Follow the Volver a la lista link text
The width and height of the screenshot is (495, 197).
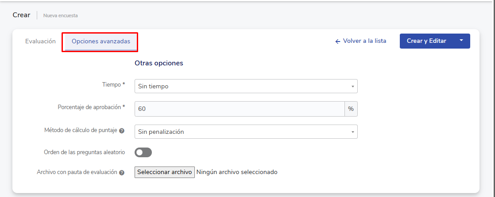click(x=364, y=41)
